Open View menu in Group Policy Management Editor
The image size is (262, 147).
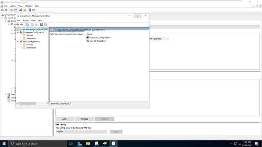33,20
